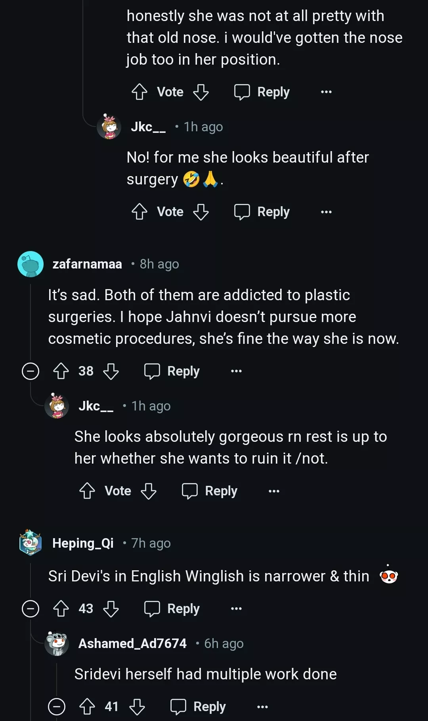Open the overflow menu on zafarnamaa's comment

tap(236, 371)
